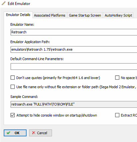
Task: Uncheck Attempt to hide console window
Action: [13, 115]
